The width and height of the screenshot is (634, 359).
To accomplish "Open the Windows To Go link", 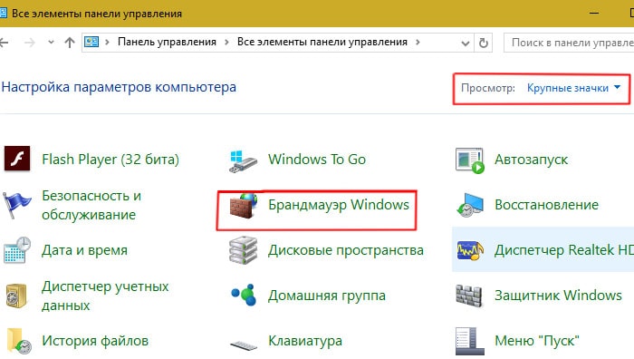I will coord(317,160).
